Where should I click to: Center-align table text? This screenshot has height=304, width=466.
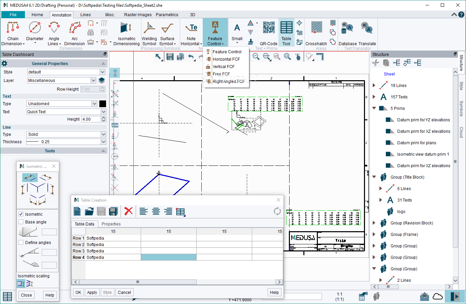[x=156, y=211]
